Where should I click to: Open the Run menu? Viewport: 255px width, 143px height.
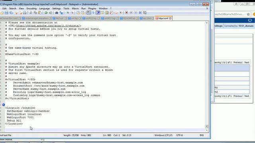83,8
